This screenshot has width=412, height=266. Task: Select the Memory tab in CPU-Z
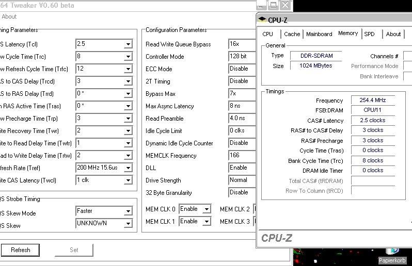pyautogui.click(x=348, y=34)
